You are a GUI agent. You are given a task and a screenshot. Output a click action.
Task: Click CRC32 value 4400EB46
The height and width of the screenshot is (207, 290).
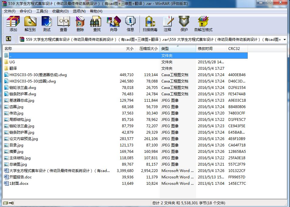tap(237, 75)
